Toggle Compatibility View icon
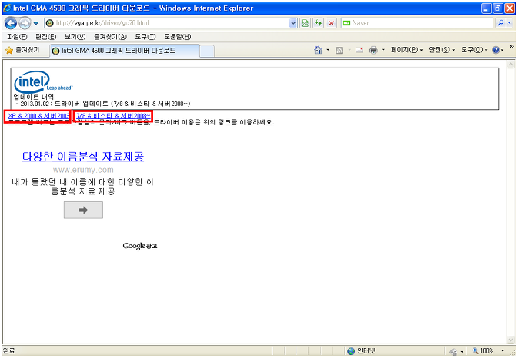The height and width of the screenshot is (358, 518). click(306, 23)
